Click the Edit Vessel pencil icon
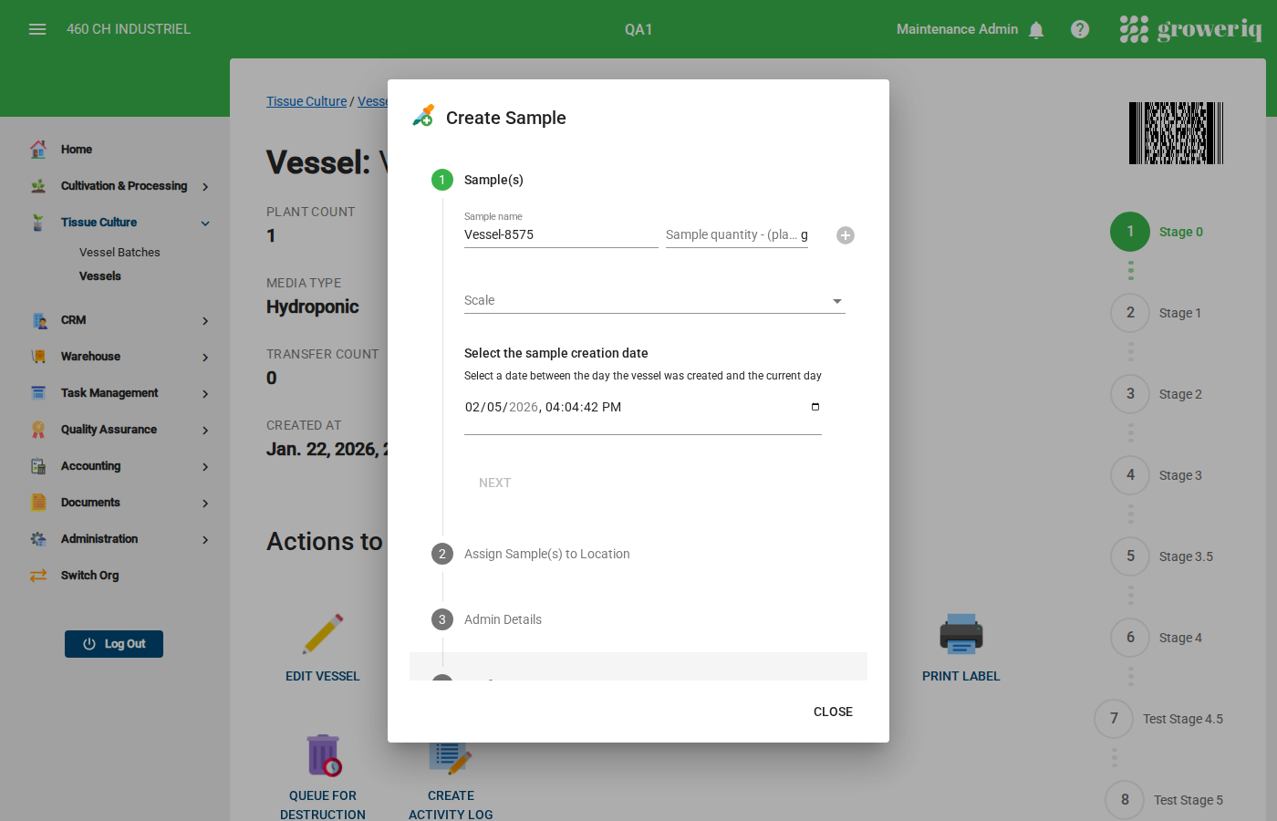Screen dimensions: 1277x821 coord(323,634)
